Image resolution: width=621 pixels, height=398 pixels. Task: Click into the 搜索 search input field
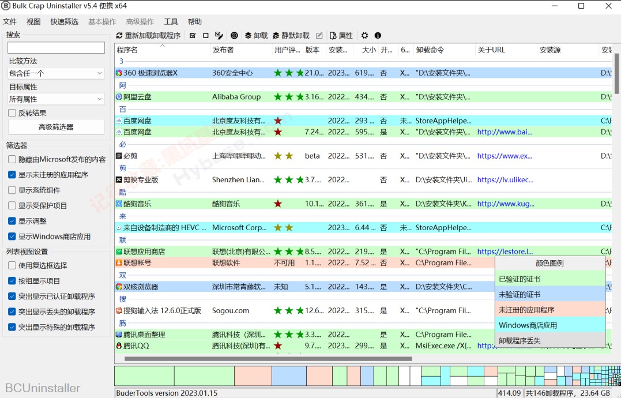coord(56,47)
